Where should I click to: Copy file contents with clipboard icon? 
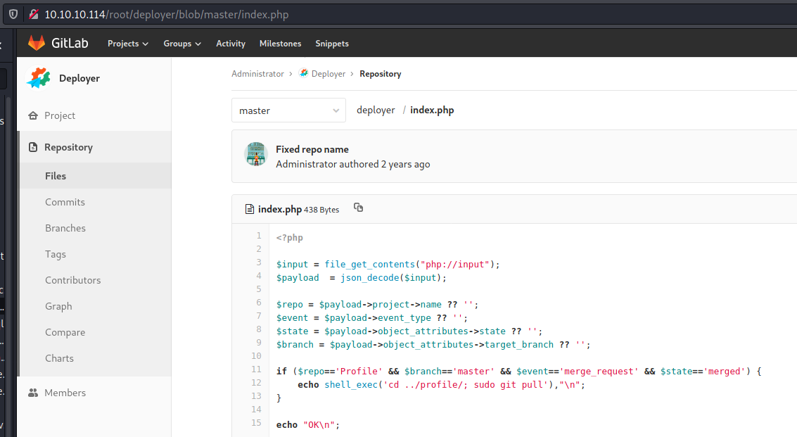point(359,208)
